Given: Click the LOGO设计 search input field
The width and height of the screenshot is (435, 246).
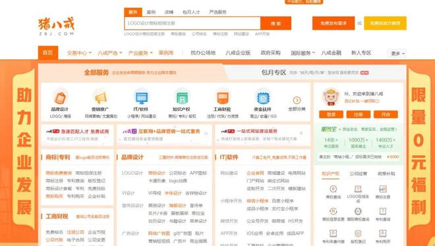Looking at the screenshot, I should coord(192,23).
